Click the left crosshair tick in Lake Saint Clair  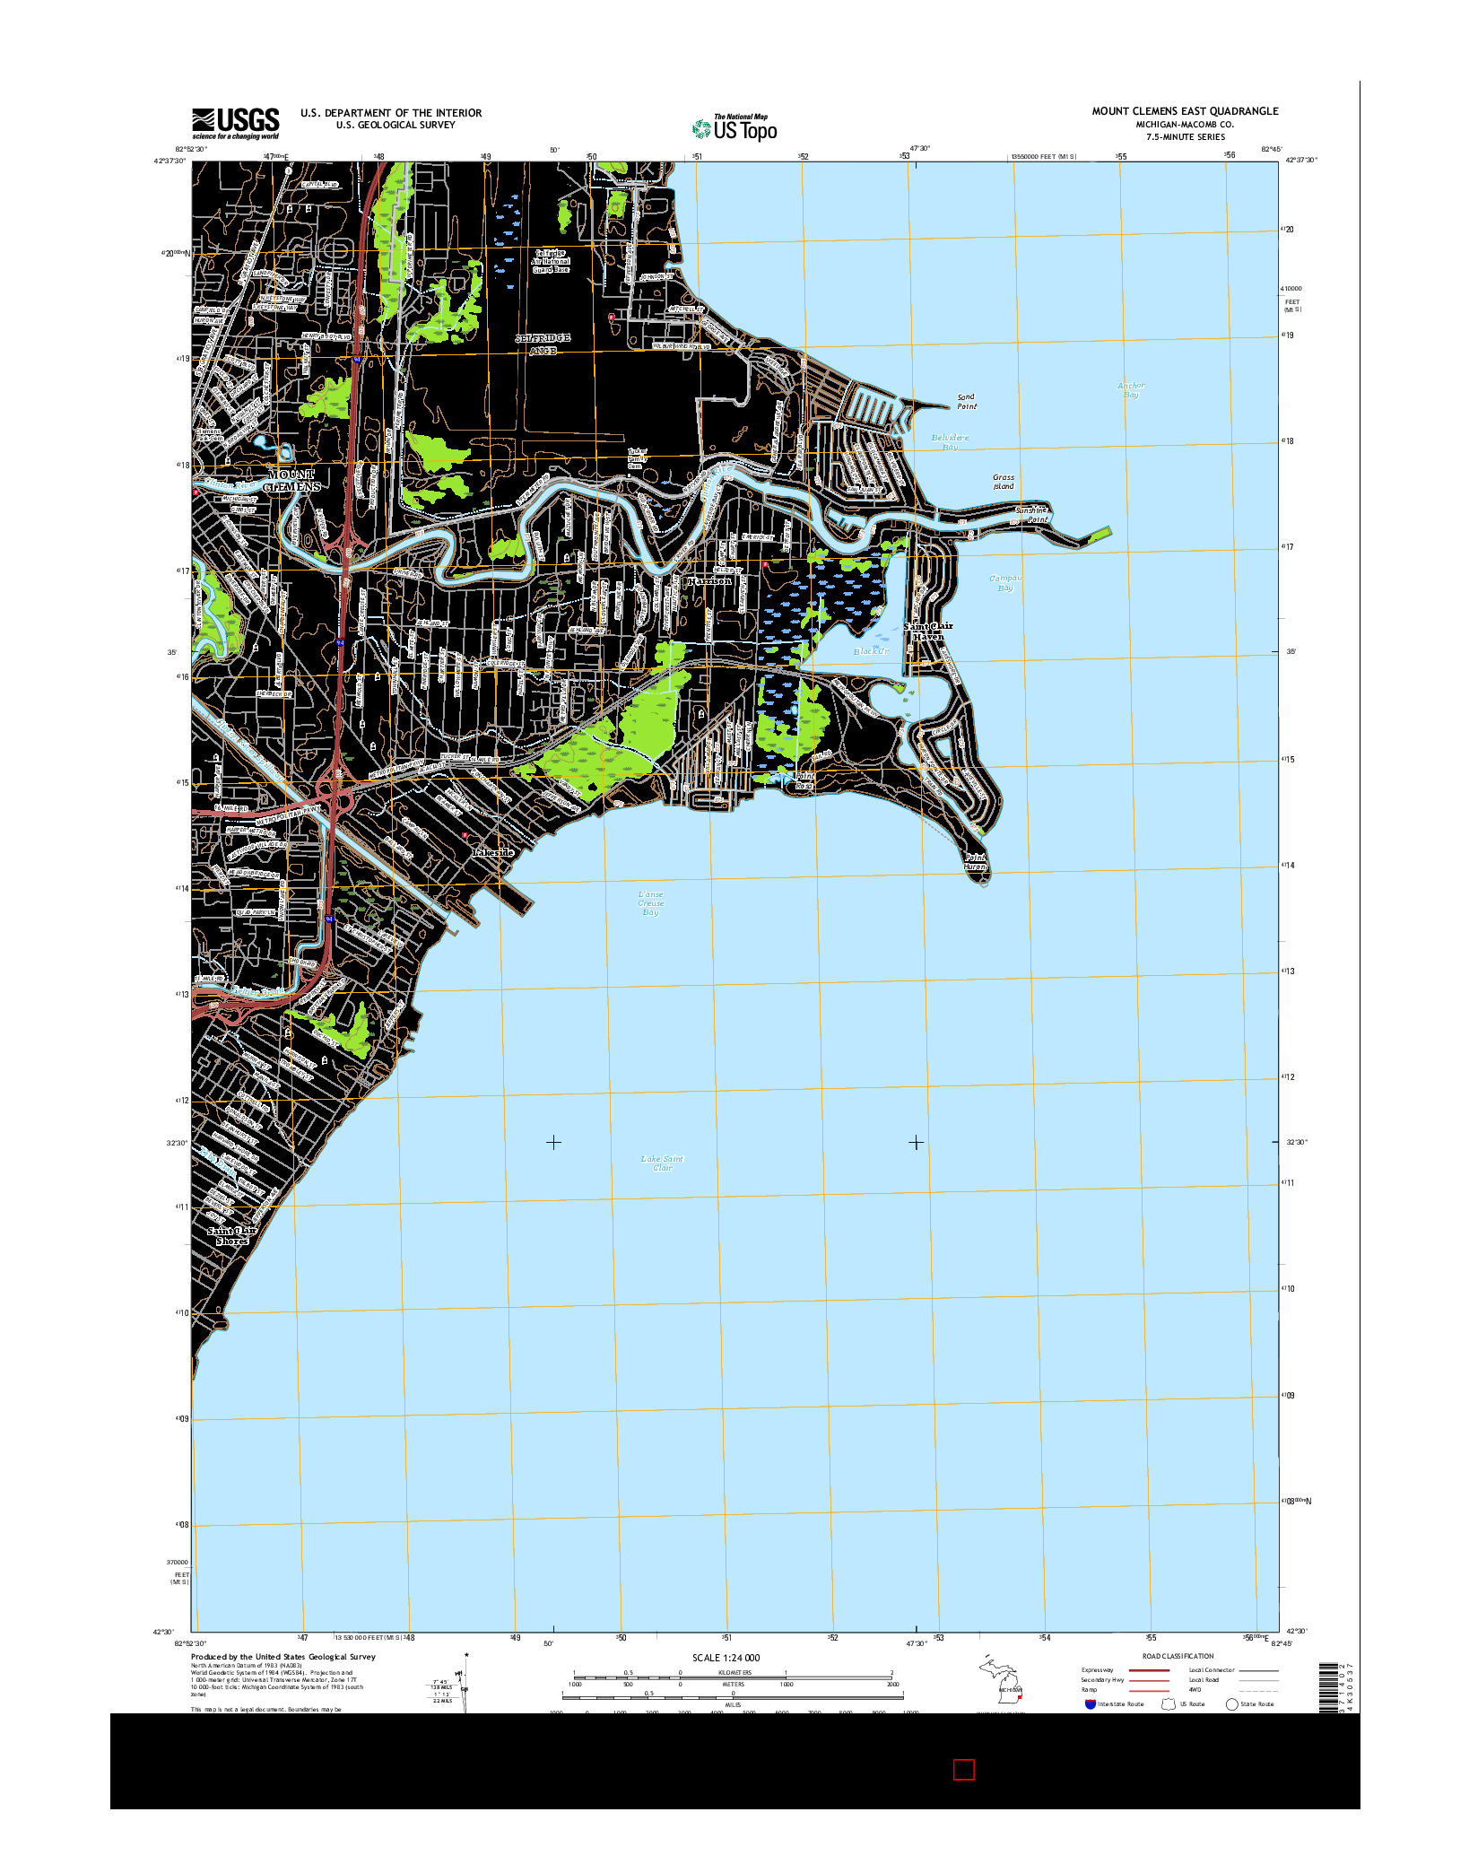coord(553,1142)
